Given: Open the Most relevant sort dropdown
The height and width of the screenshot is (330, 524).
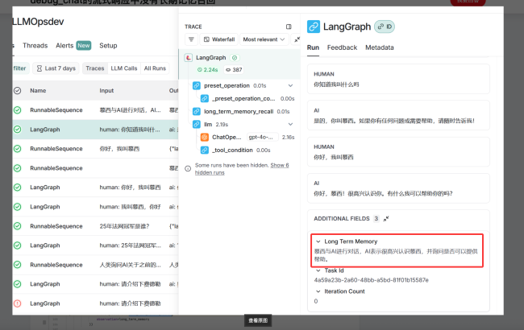Looking at the screenshot, I should click(264, 39).
